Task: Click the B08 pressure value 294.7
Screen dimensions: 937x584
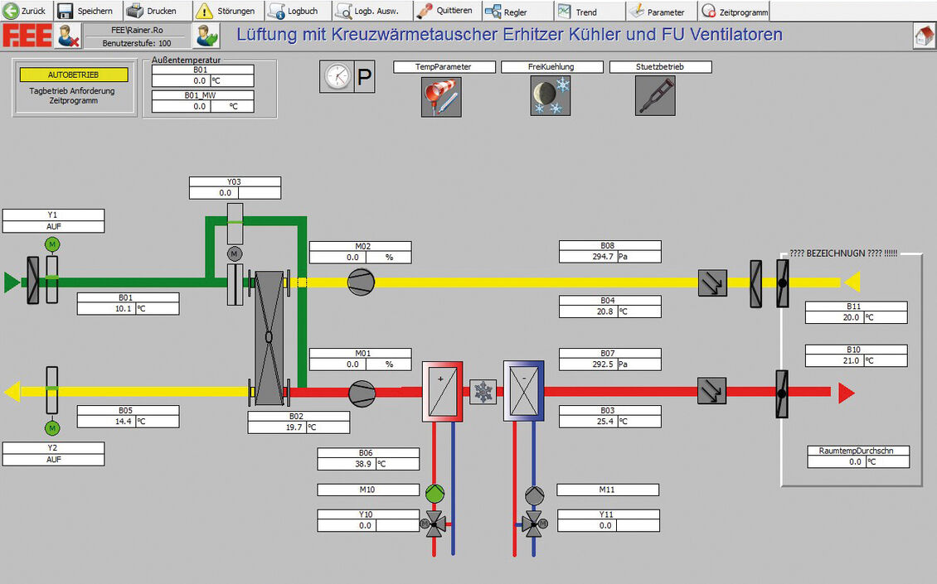Action: [x=610, y=257]
